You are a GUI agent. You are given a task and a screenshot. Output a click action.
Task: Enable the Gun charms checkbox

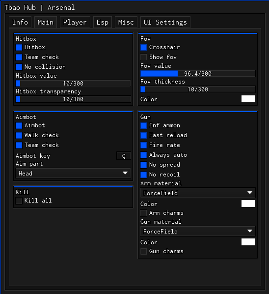143,251
